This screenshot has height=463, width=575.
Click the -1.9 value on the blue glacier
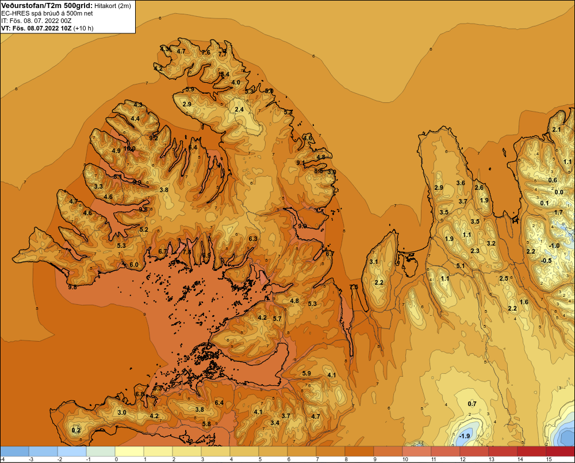point(464,436)
